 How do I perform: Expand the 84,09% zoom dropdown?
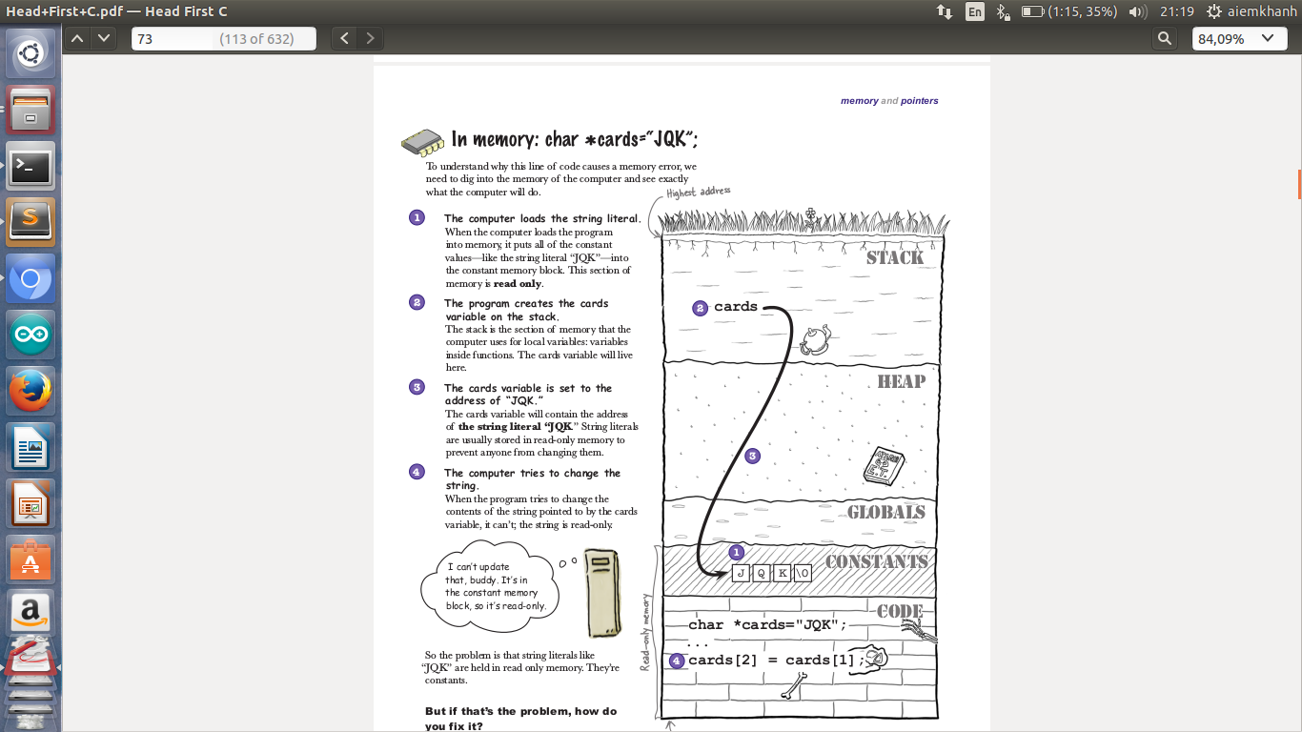[x=1237, y=38]
